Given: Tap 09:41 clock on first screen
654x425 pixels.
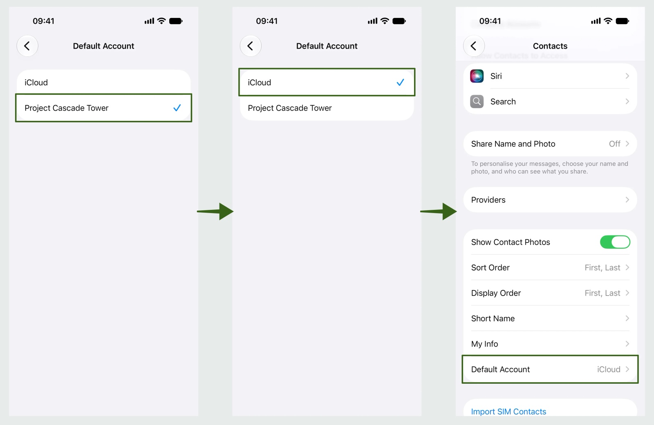Looking at the screenshot, I should pyautogui.click(x=43, y=21).
